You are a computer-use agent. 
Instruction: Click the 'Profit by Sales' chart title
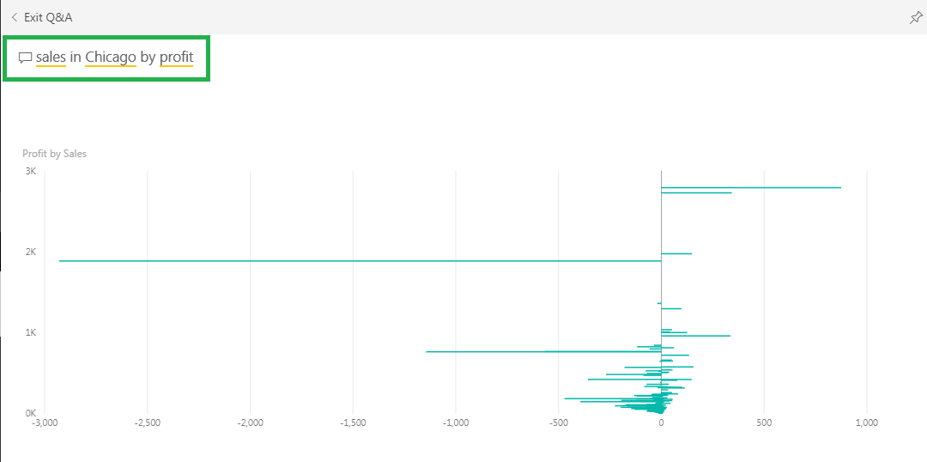pos(54,154)
